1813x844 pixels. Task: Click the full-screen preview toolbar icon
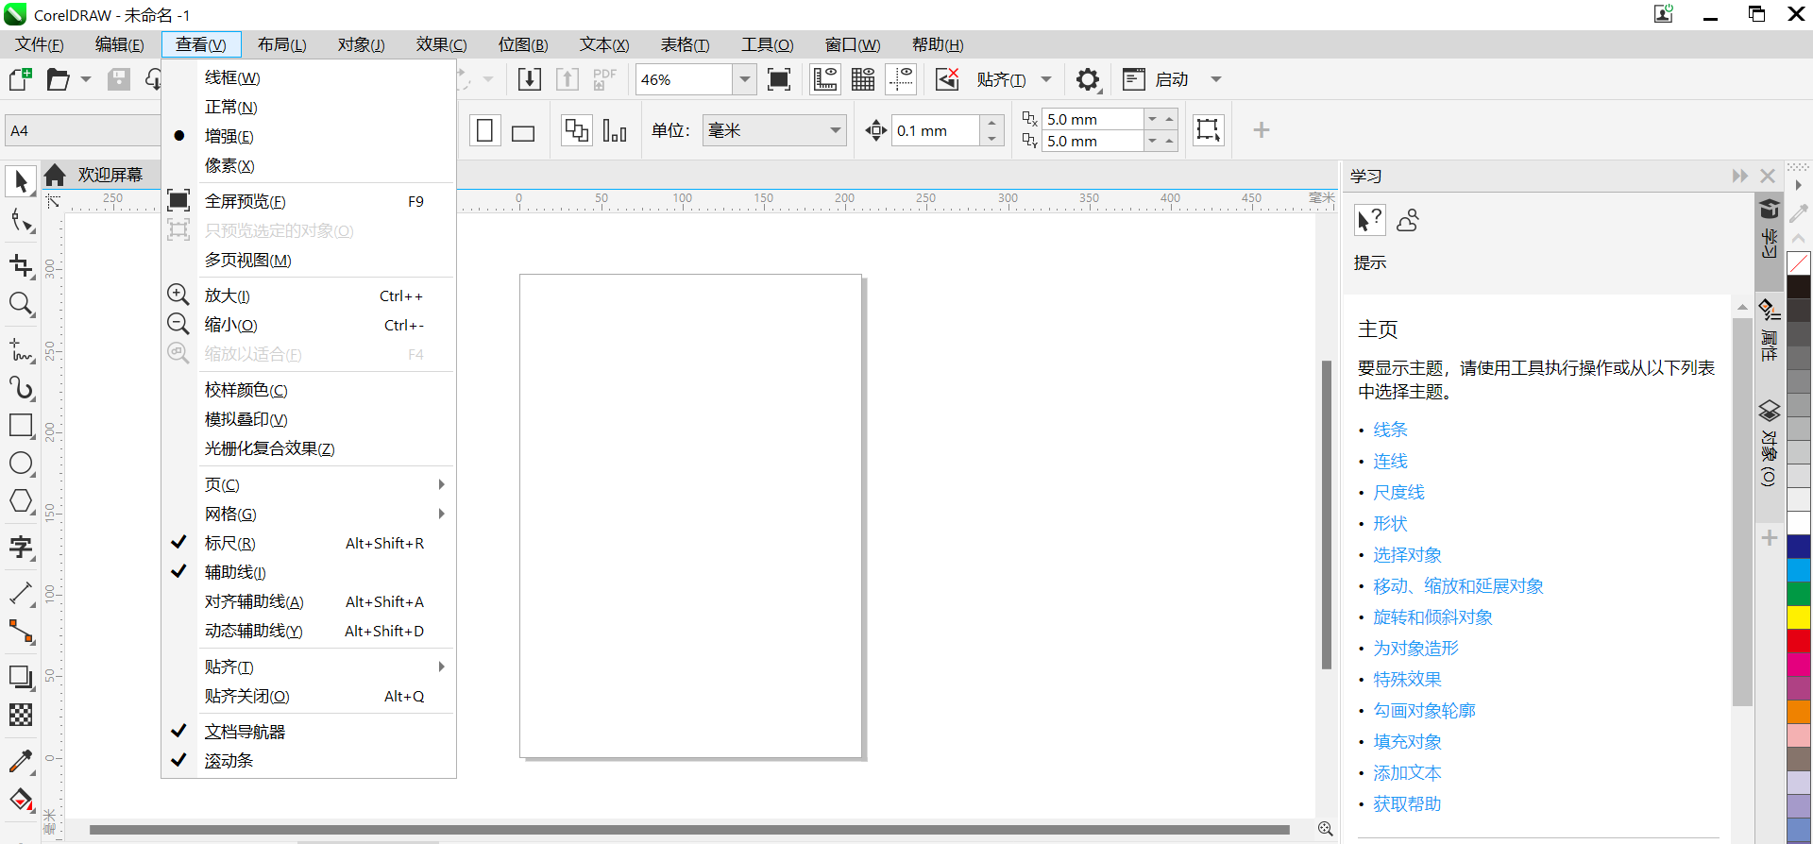[x=779, y=80]
